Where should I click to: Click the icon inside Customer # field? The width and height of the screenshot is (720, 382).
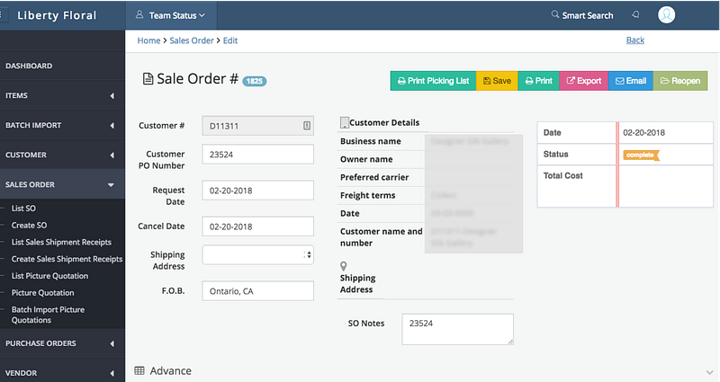click(306, 126)
